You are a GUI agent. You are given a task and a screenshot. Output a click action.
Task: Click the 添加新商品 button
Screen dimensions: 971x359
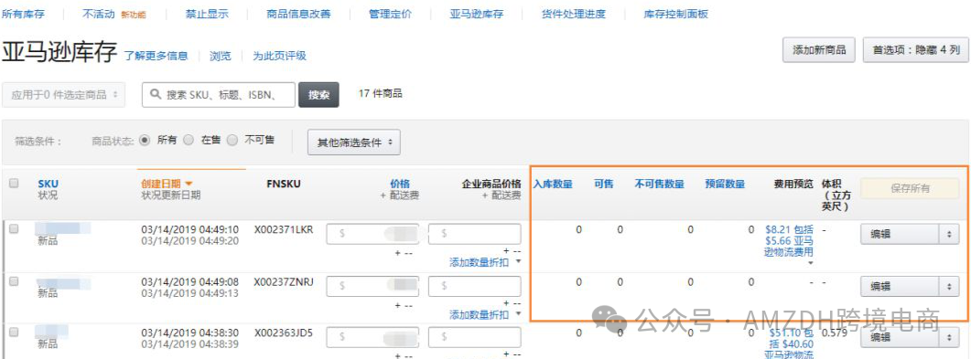[x=819, y=50]
